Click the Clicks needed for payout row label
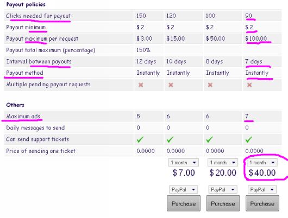Screen dimensions: 288x218 39,16
